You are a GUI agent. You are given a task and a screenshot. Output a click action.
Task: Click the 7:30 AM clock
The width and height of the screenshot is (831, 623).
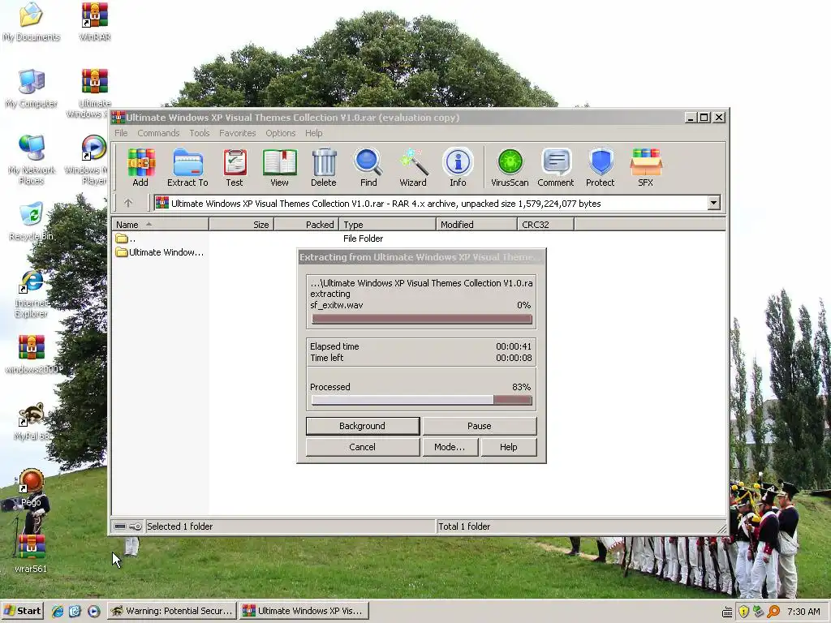pyautogui.click(x=803, y=612)
